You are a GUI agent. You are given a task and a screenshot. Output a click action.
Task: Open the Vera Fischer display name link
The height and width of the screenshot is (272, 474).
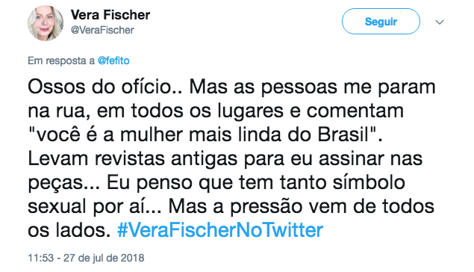[x=110, y=15]
